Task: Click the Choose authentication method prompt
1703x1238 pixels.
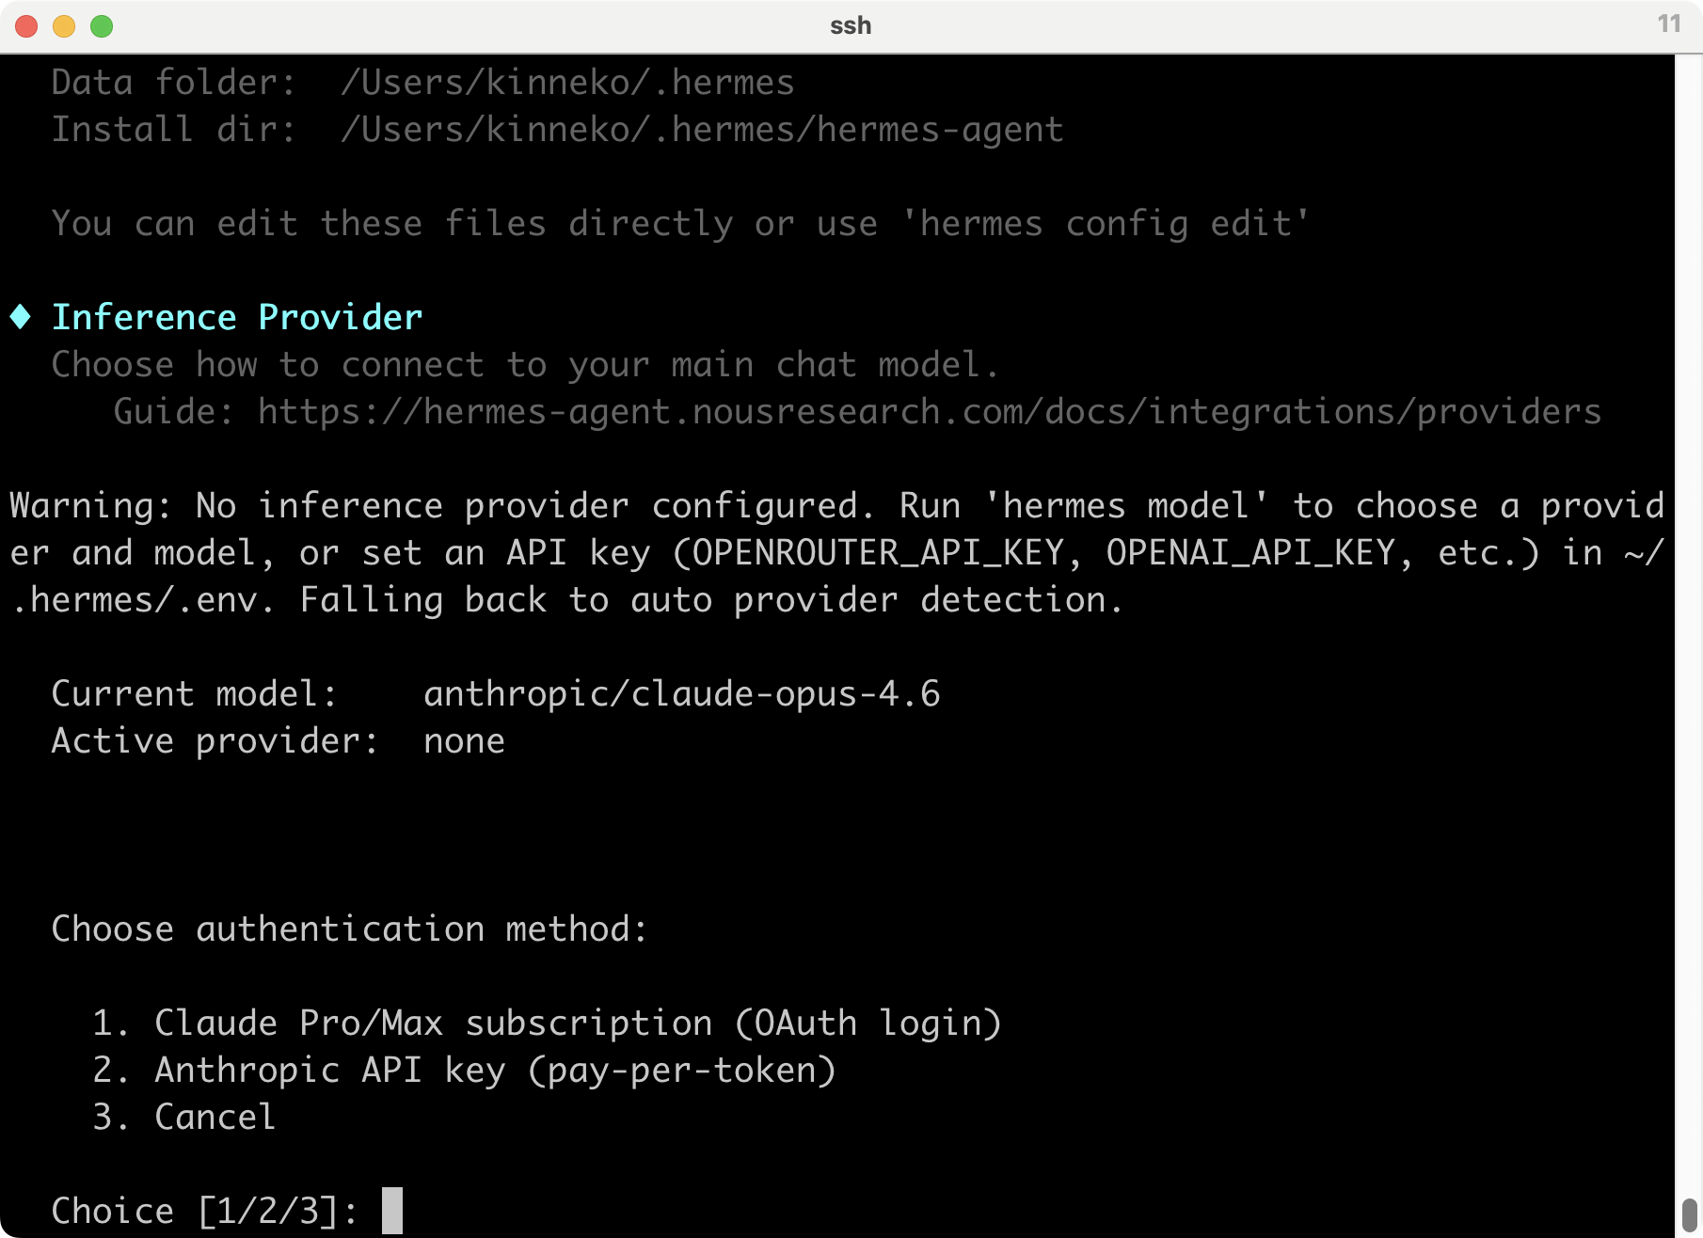Action: (350, 928)
